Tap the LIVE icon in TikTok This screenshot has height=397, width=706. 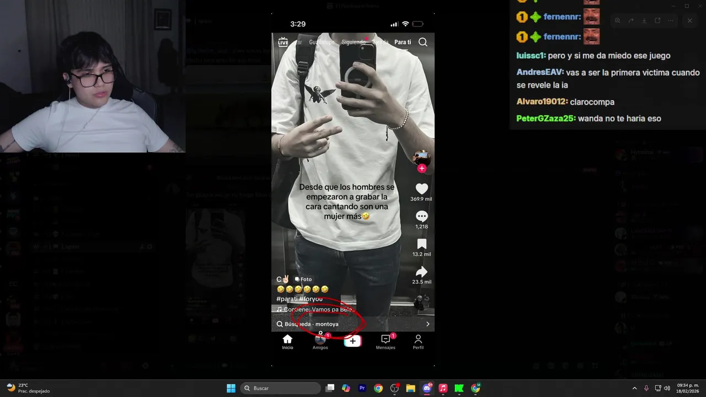coord(283,42)
